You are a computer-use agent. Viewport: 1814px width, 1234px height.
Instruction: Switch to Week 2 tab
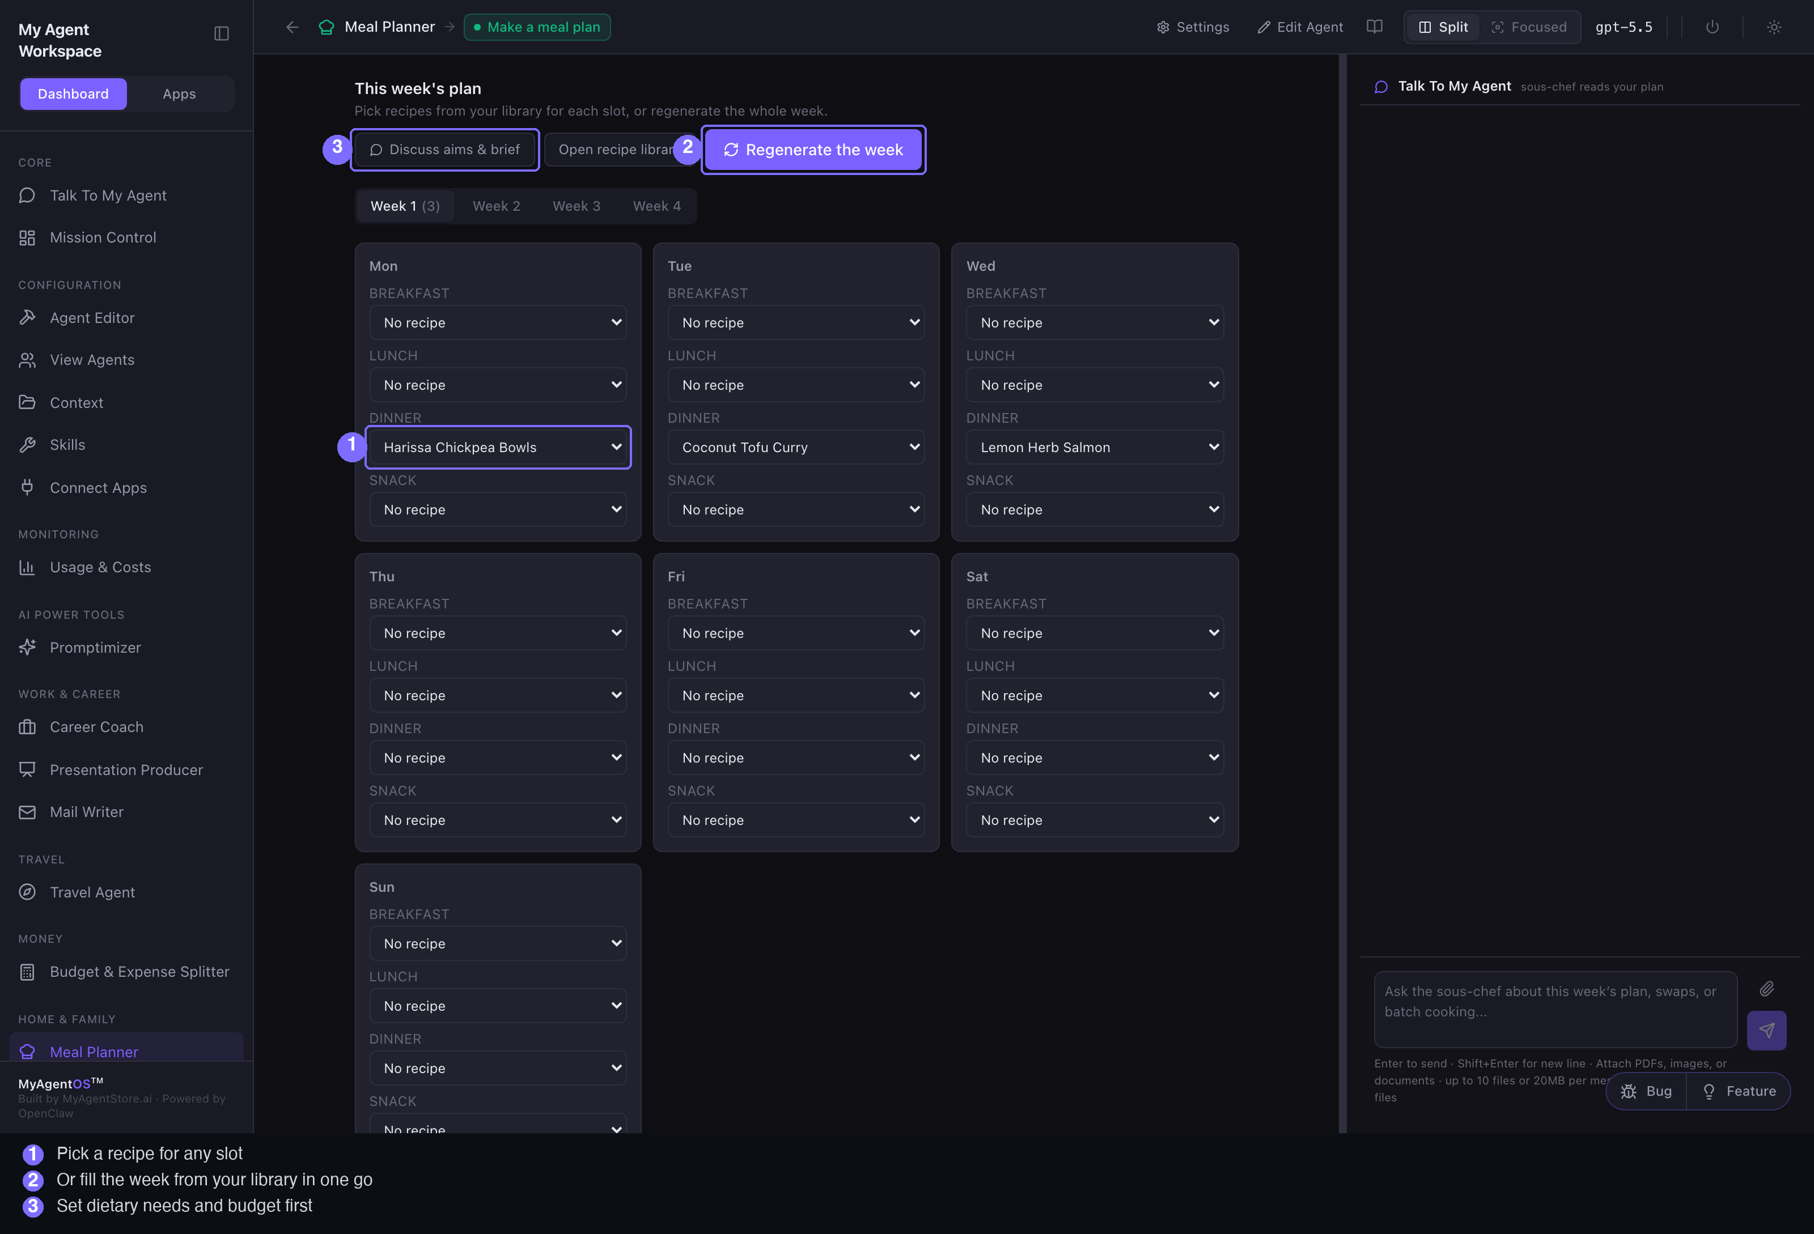tap(497, 206)
